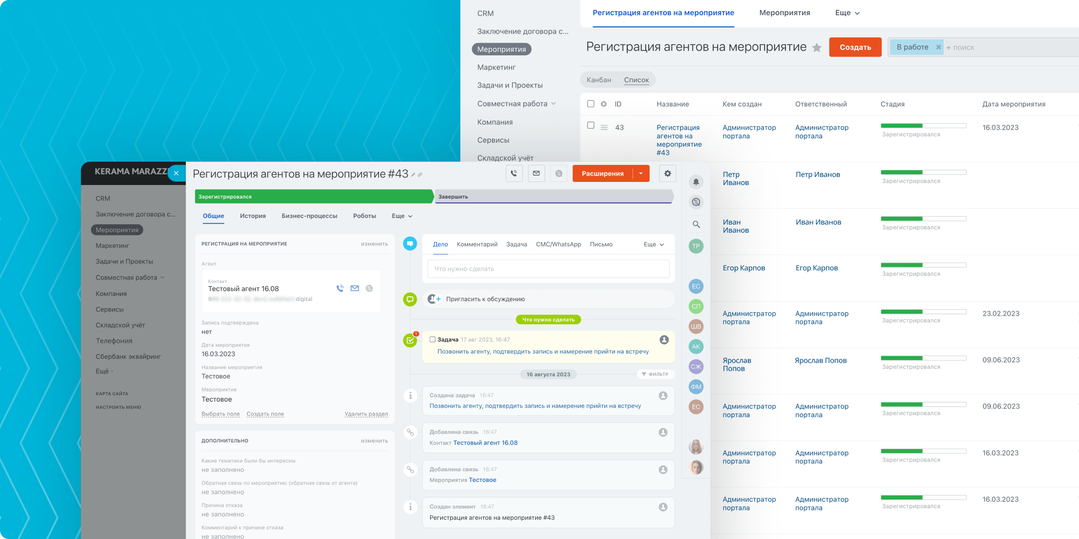Click the table settings gear near ID column
This screenshot has height=539, width=1079.
coord(604,104)
